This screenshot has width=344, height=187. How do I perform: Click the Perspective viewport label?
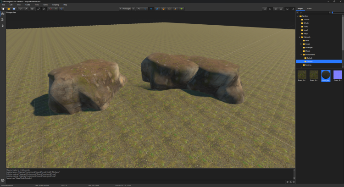pyautogui.click(x=11, y=12)
